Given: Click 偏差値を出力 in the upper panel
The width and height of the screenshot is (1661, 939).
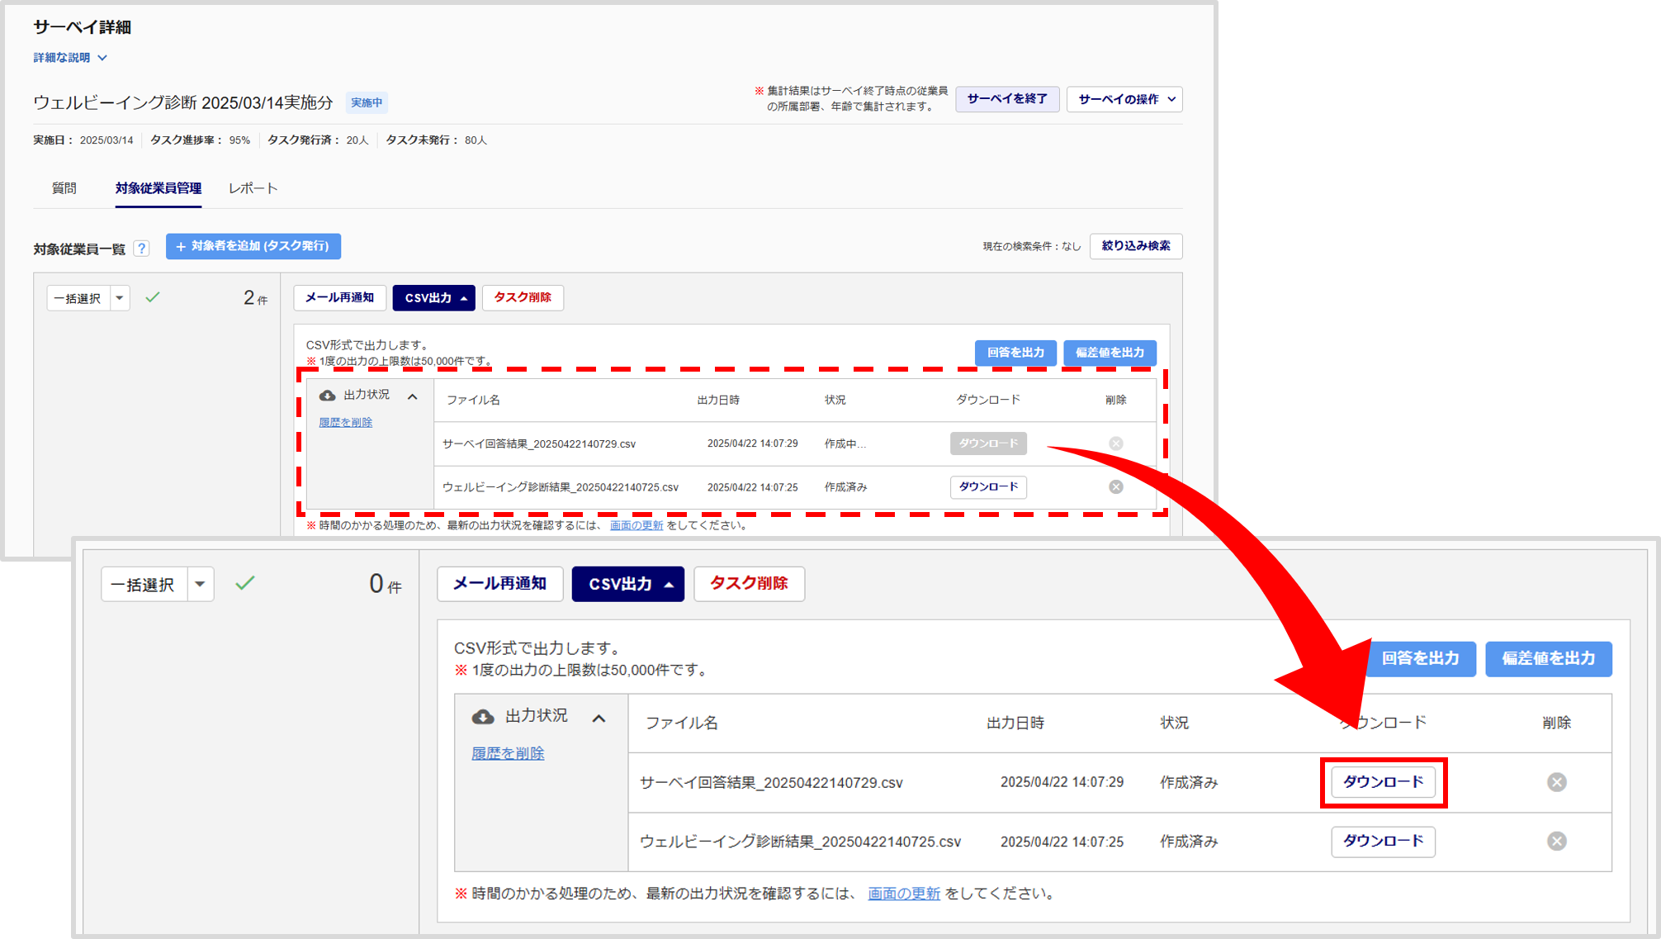Looking at the screenshot, I should click(1110, 353).
